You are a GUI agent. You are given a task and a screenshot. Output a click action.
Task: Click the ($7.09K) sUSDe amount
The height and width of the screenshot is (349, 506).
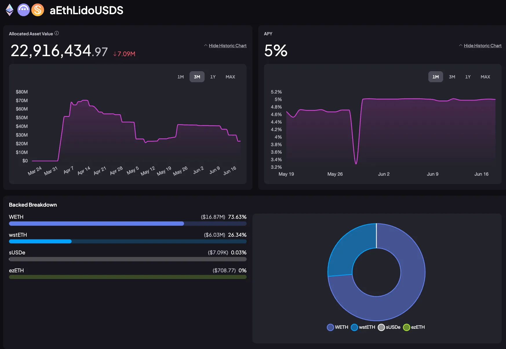tap(218, 253)
